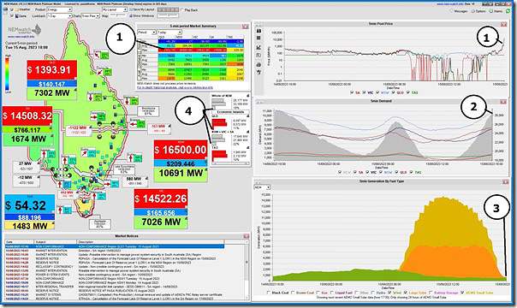Open the in-depth historical analysis link
The width and height of the screenshot is (517, 308).
click(x=175, y=87)
